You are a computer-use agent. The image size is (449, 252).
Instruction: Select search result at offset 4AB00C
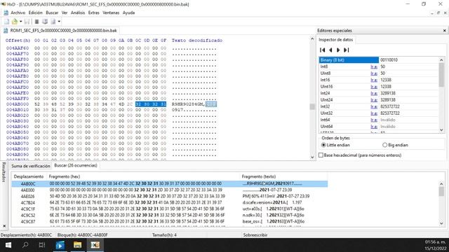170,183
